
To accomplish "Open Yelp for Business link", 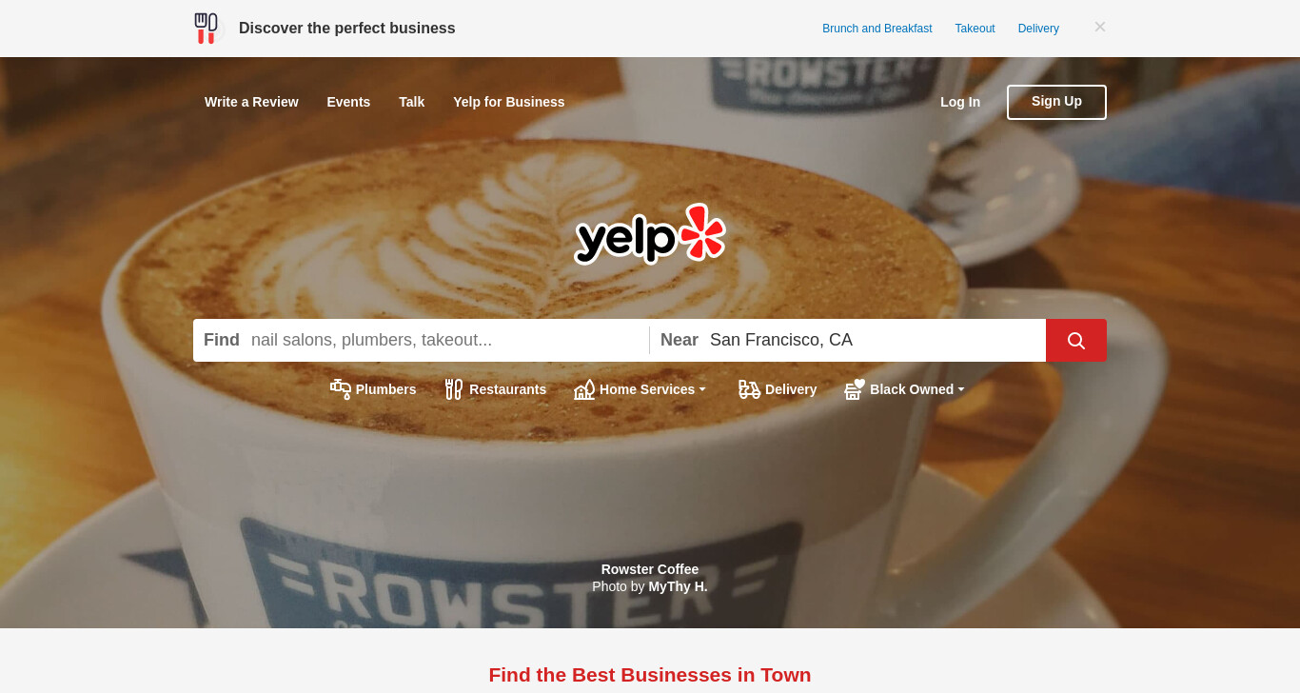I will (509, 102).
